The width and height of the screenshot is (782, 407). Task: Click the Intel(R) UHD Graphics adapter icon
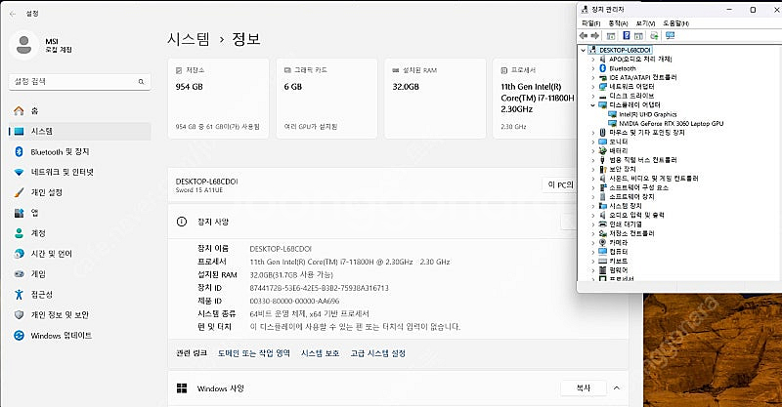pyautogui.click(x=613, y=114)
